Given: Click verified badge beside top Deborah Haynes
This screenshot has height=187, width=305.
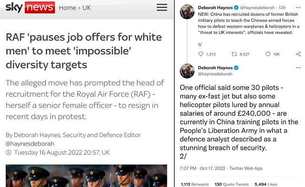Looking at the screenshot, I should tap(236, 8).
